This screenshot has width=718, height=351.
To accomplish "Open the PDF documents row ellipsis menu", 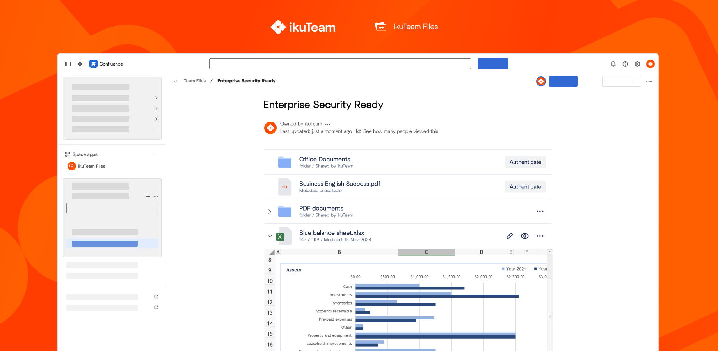I will pyautogui.click(x=540, y=211).
